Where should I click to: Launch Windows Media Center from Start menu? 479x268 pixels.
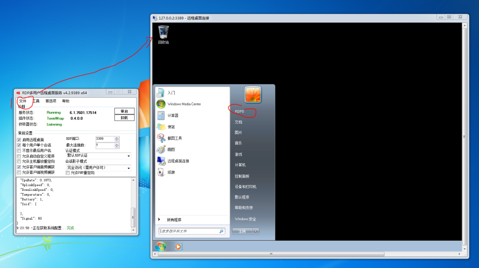[x=161, y=104]
